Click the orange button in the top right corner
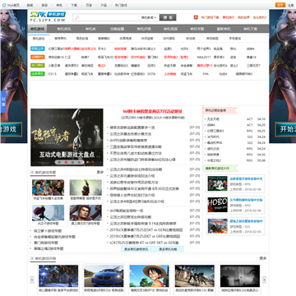This screenshot has width=296, height=296. point(280,5)
